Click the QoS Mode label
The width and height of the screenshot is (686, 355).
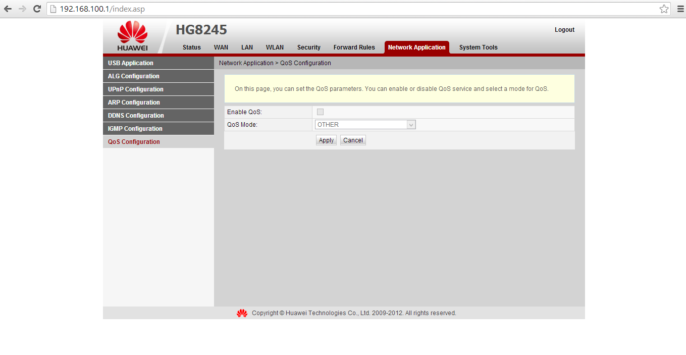point(242,125)
